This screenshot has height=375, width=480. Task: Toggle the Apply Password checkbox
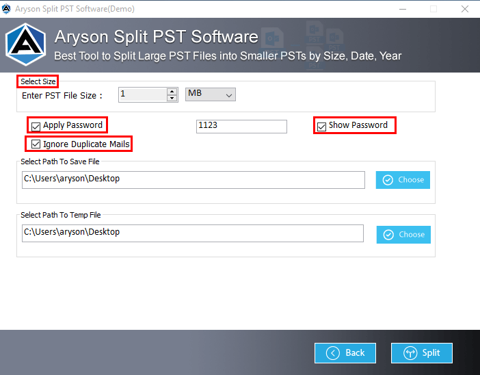click(36, 126)
